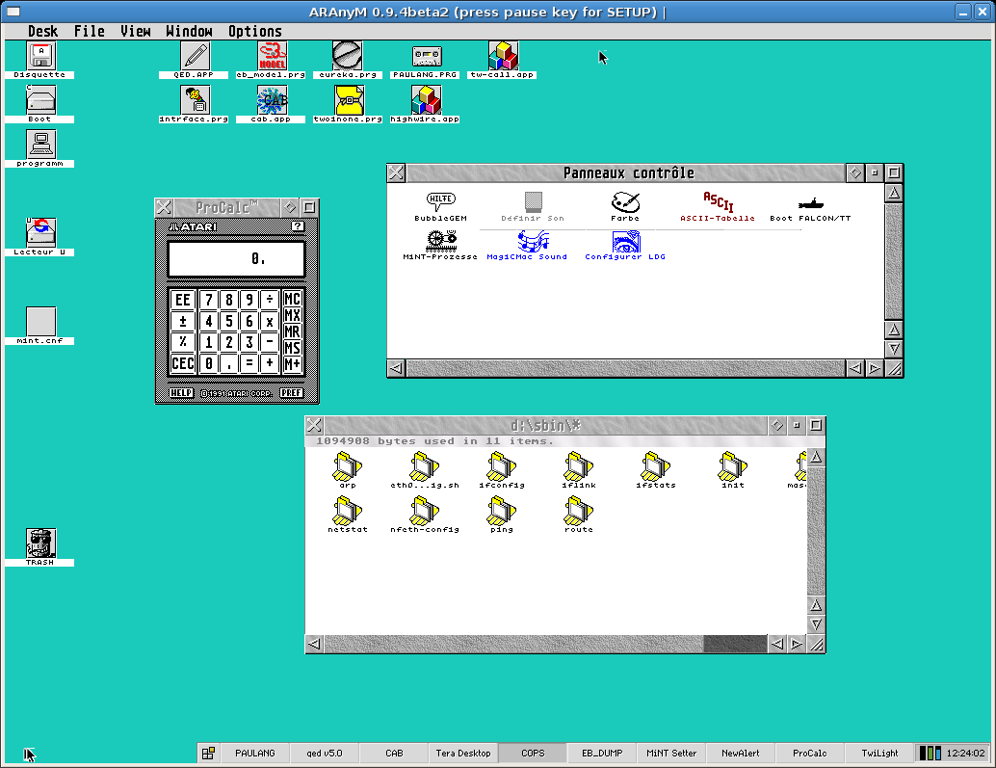This screenshot has height=768, width=996.
Task: Click the division key on ProCalc
Action: tap(270, 300)
